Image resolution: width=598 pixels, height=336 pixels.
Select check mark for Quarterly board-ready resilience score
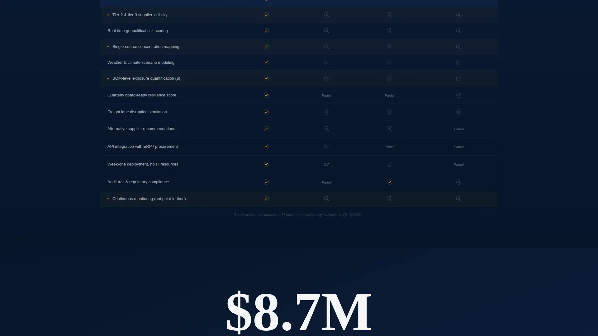(x=266, y=95)
